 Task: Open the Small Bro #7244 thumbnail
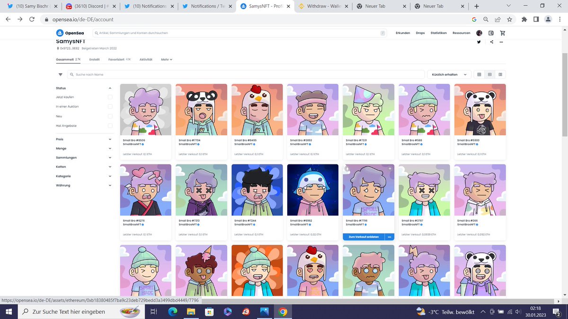click(257, 190)
